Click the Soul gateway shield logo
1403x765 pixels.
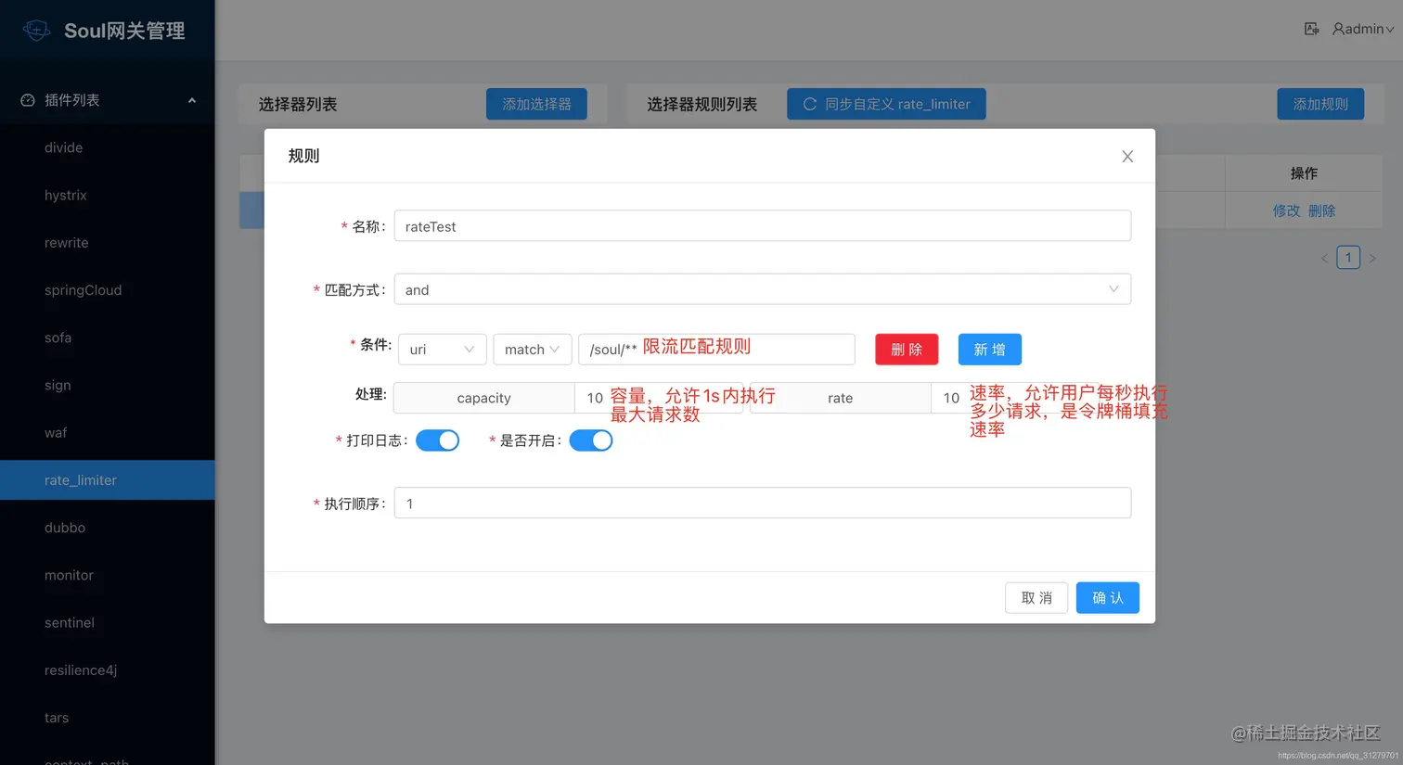pos(36,29)
